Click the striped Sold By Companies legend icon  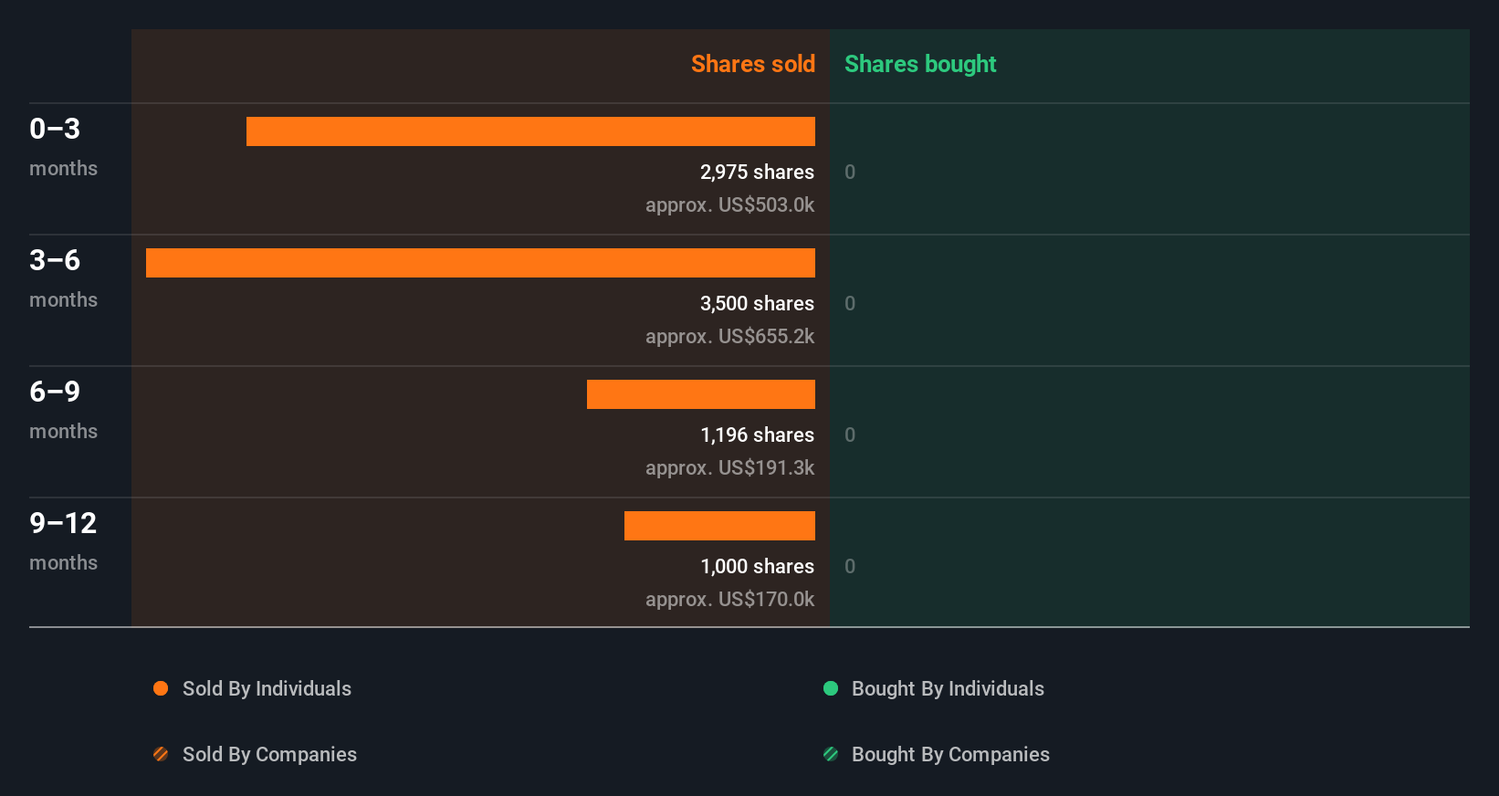(161, 754)
